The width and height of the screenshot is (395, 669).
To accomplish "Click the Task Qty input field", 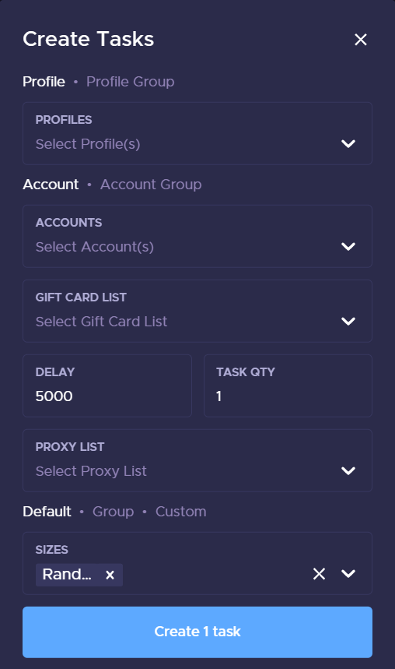I will pos(288,386).
